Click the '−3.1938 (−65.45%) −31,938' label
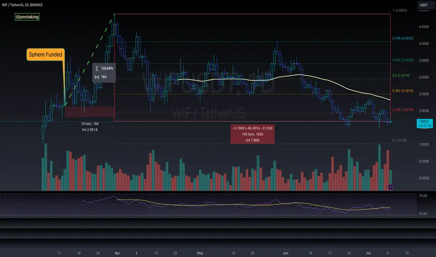This screenshot has width=436, height=257. 253,128
